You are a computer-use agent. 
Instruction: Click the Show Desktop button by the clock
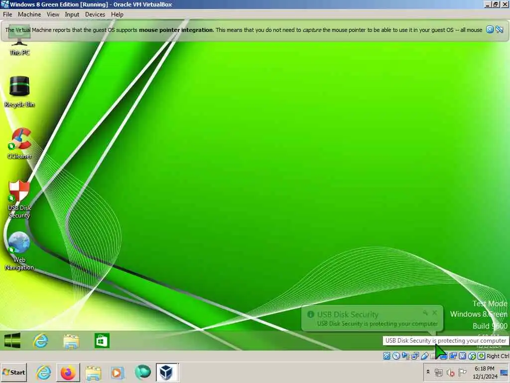click(504, 373)
